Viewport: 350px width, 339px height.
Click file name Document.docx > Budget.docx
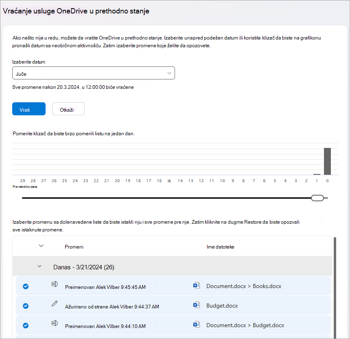point(245,326)
